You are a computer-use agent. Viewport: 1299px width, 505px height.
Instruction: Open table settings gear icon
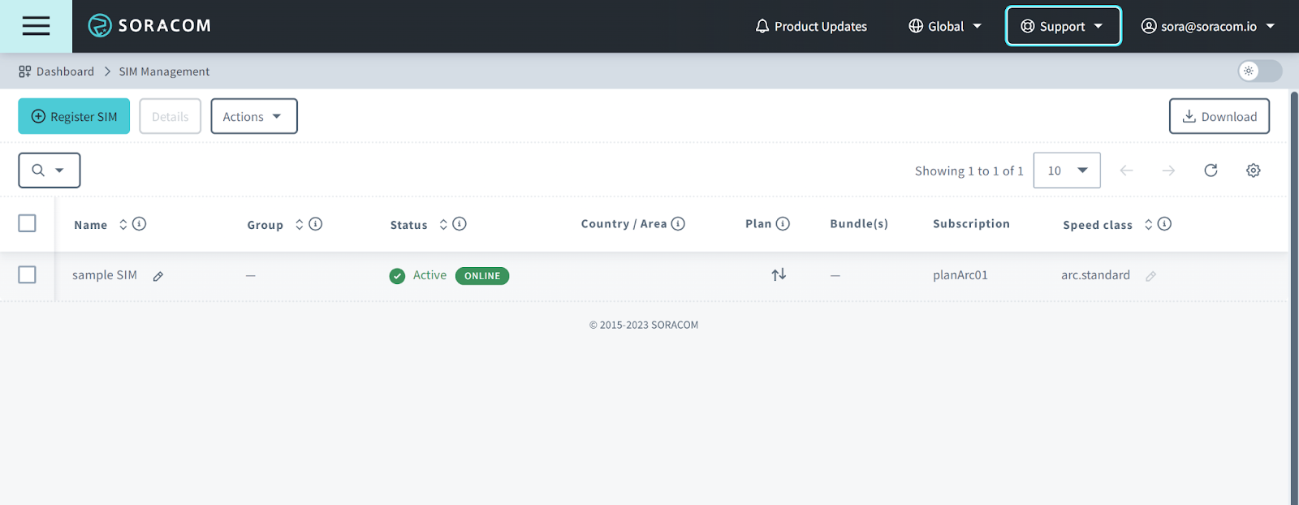click(1253, 170)
